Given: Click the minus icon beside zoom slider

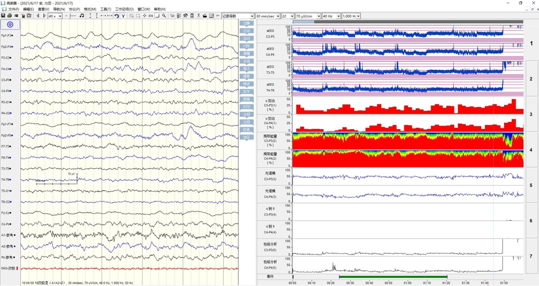Looking at the screenshot, I should [x=66, y=16].
